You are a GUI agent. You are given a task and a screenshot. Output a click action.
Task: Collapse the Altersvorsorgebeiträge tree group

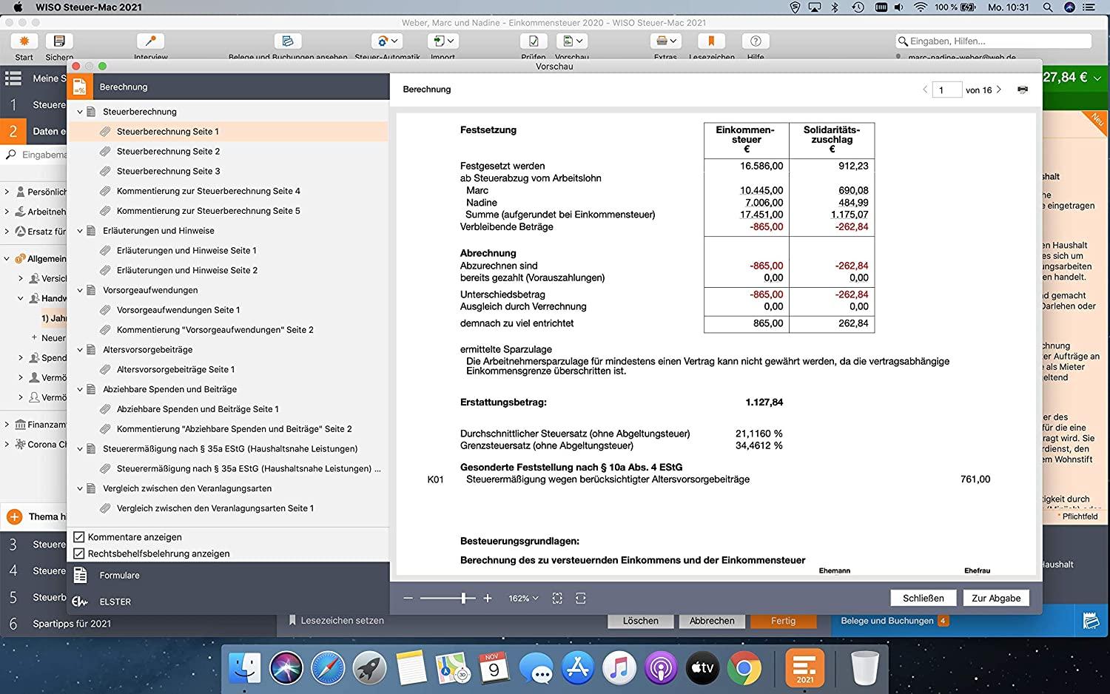click(80, 350)
